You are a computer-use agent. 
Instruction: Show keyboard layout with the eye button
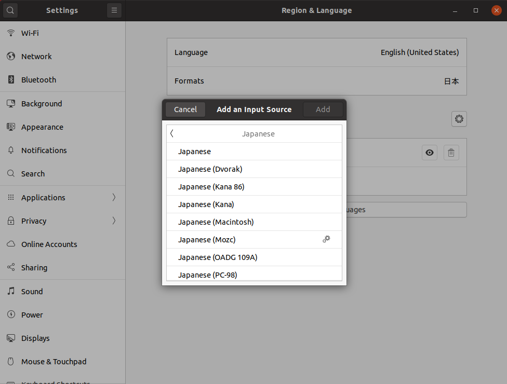click(430, 153)
